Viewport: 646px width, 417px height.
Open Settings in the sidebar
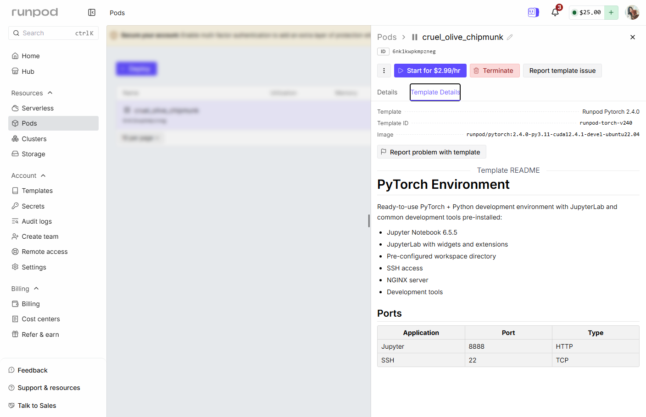point(53,267)
